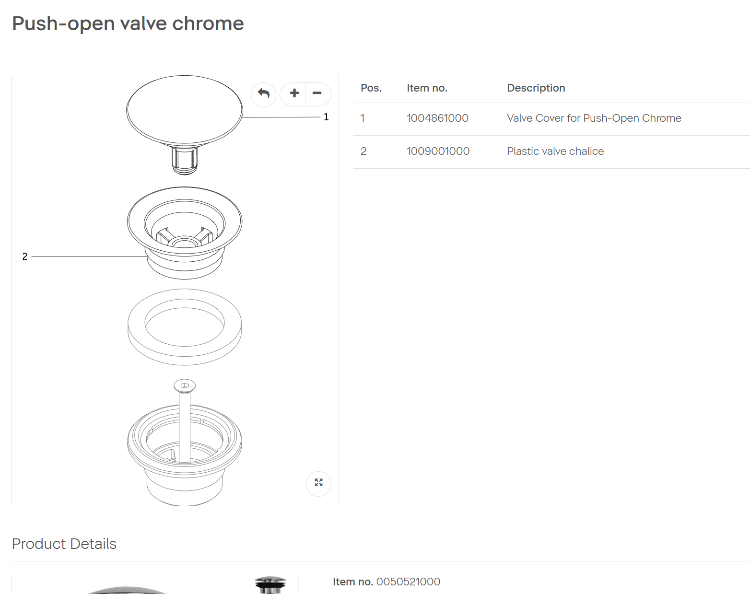Select the chrome valve product thumbnail
Viewport: 750px width, 594px height.
pos(270,585)
